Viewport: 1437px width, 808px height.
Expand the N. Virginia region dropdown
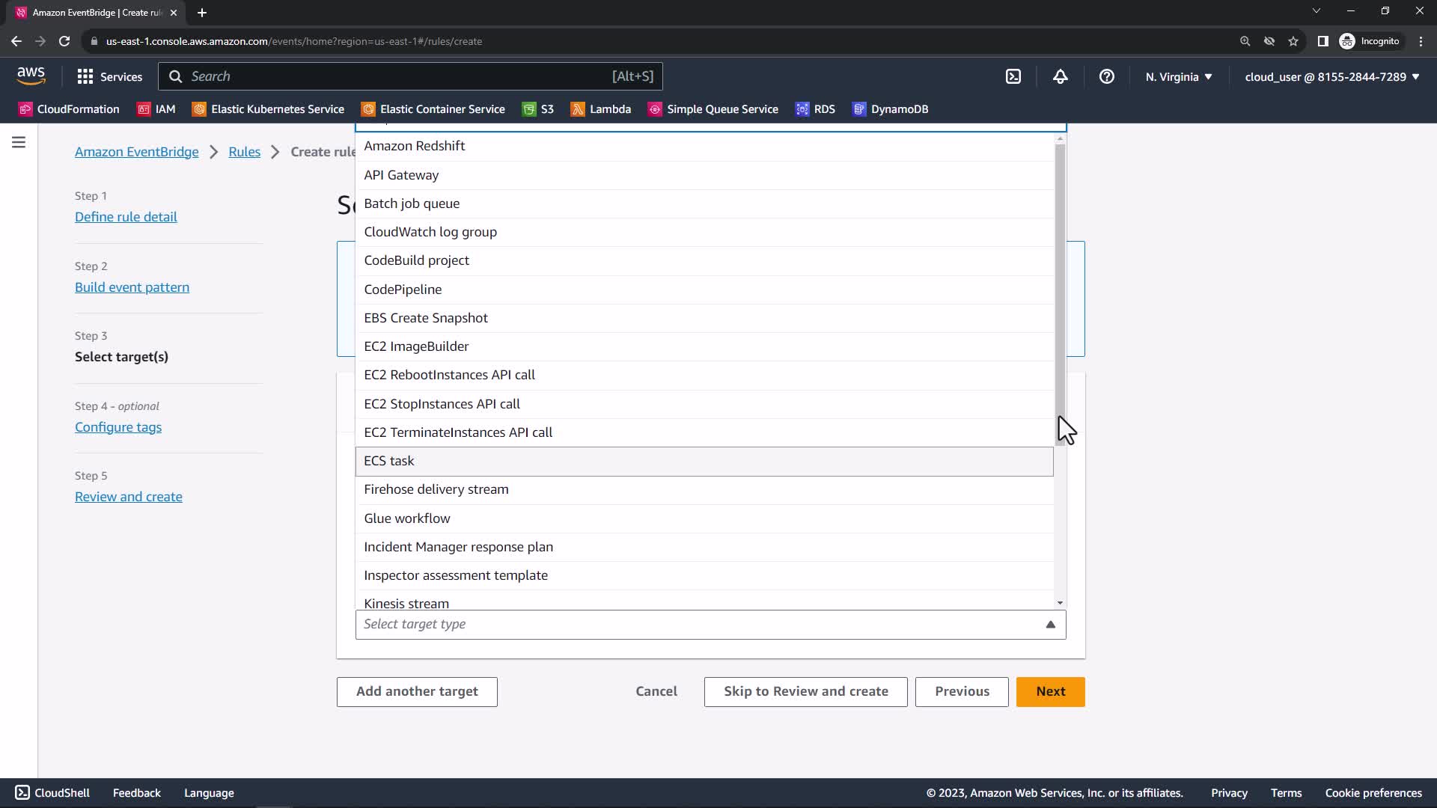click(x=1178, y=76)
